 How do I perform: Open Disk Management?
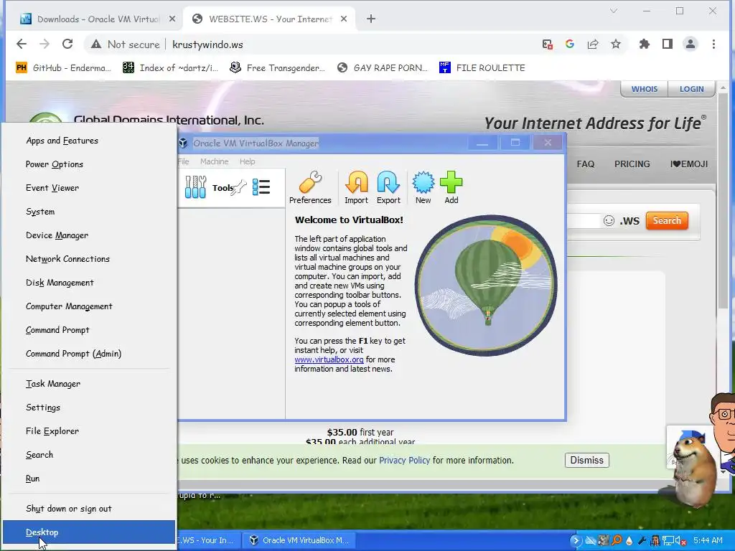pos(89,283)
